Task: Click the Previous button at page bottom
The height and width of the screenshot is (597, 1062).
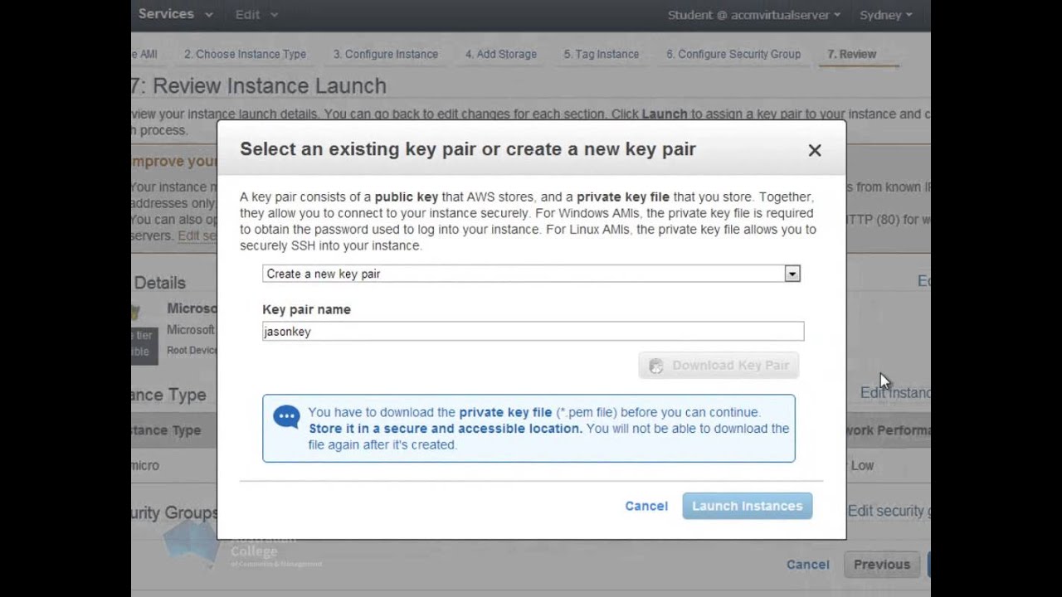Action: 882,565
